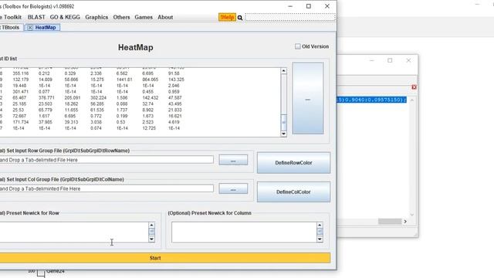Click the Row Group File input field
The image size is (494, 278).
tap(107, 160)
